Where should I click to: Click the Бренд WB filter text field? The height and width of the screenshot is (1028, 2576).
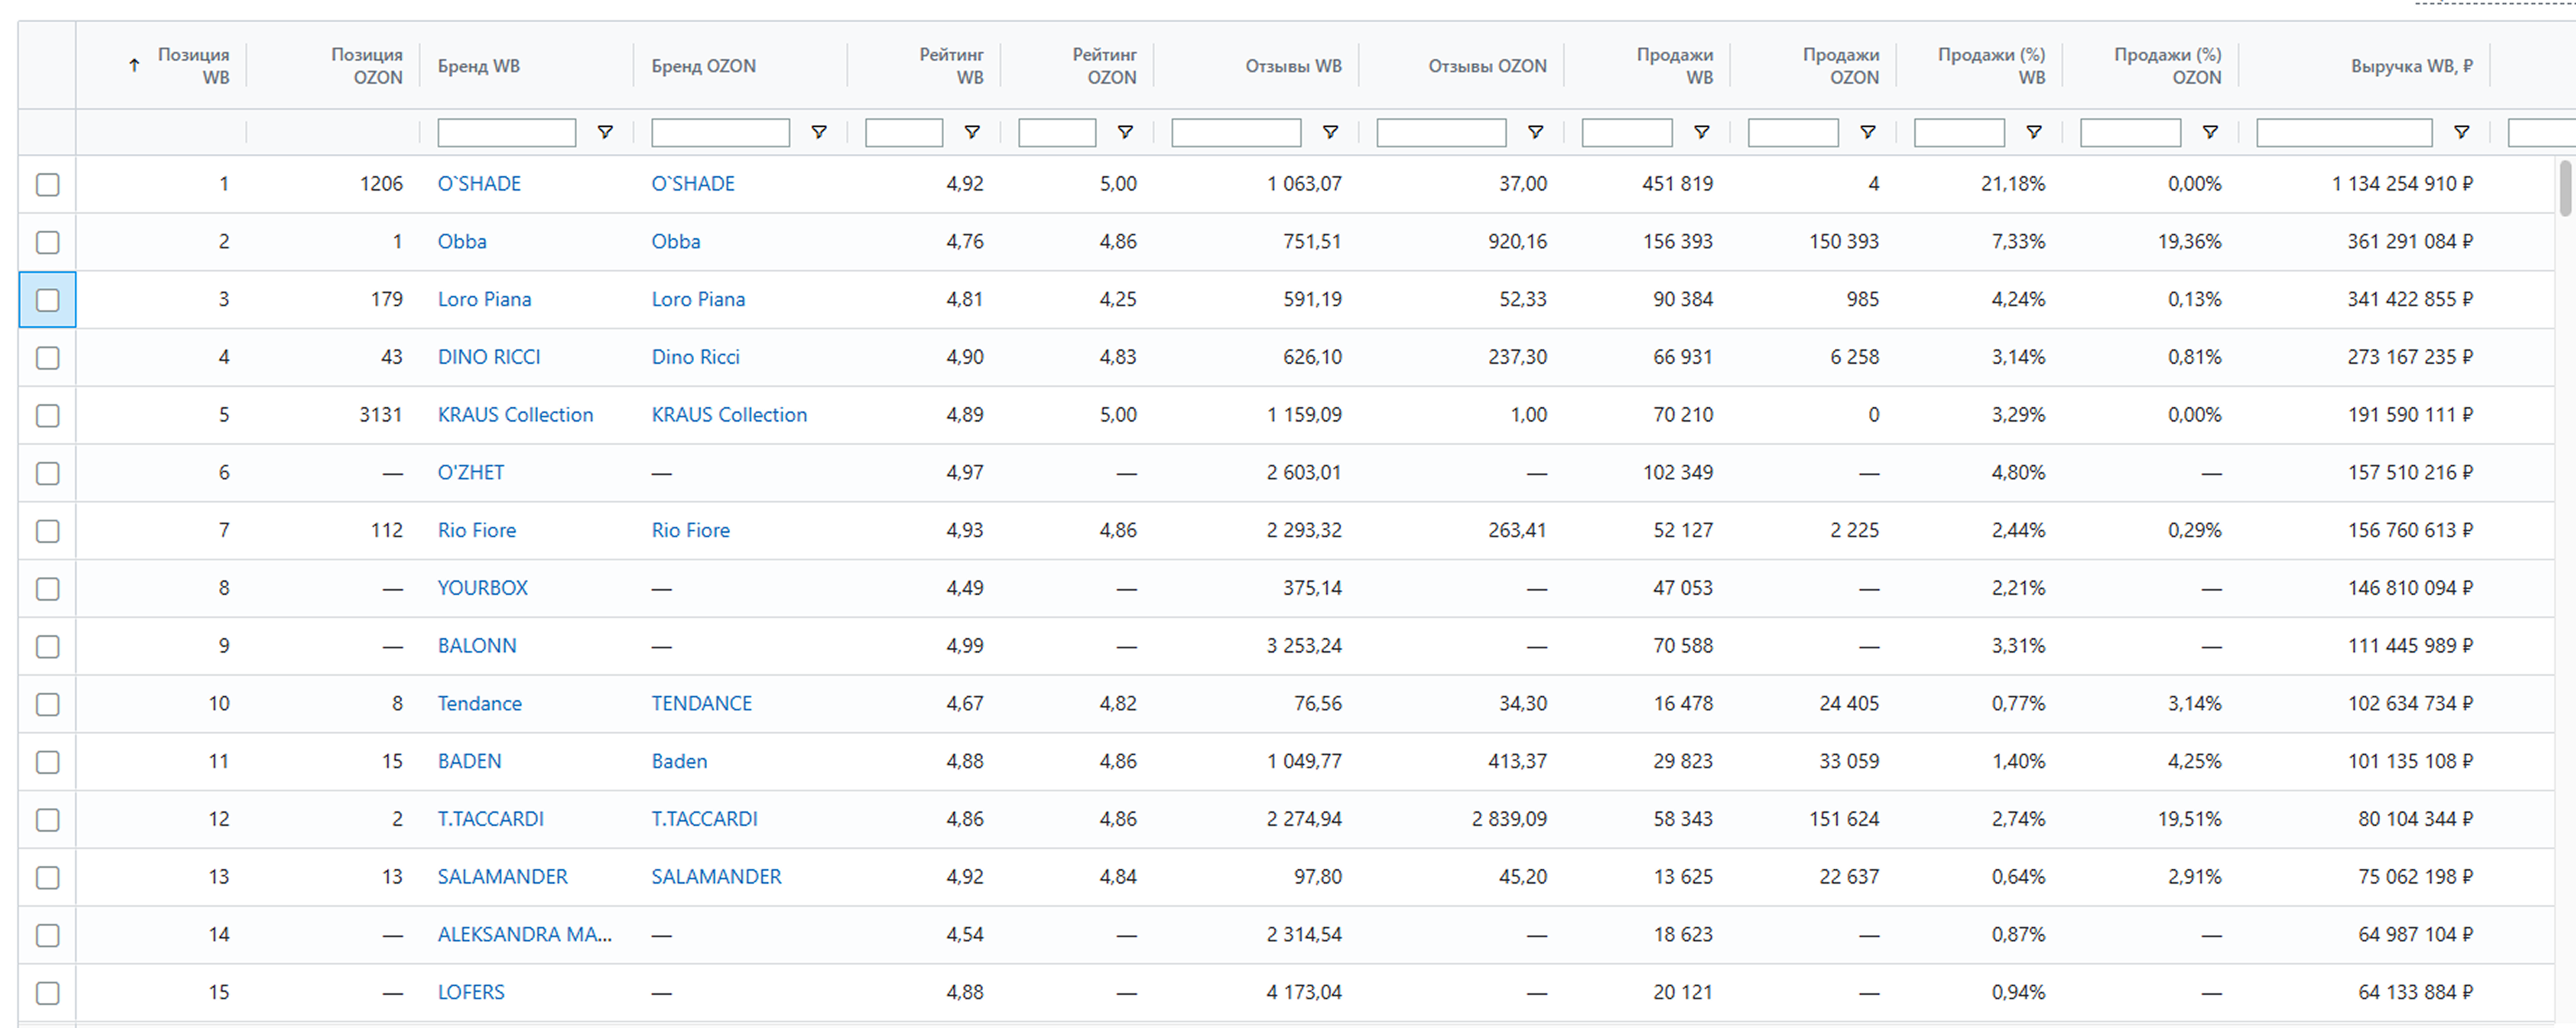[x=506, y=133]
